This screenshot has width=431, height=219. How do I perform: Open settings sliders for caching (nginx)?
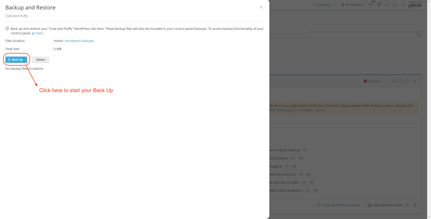click(301, 158)
